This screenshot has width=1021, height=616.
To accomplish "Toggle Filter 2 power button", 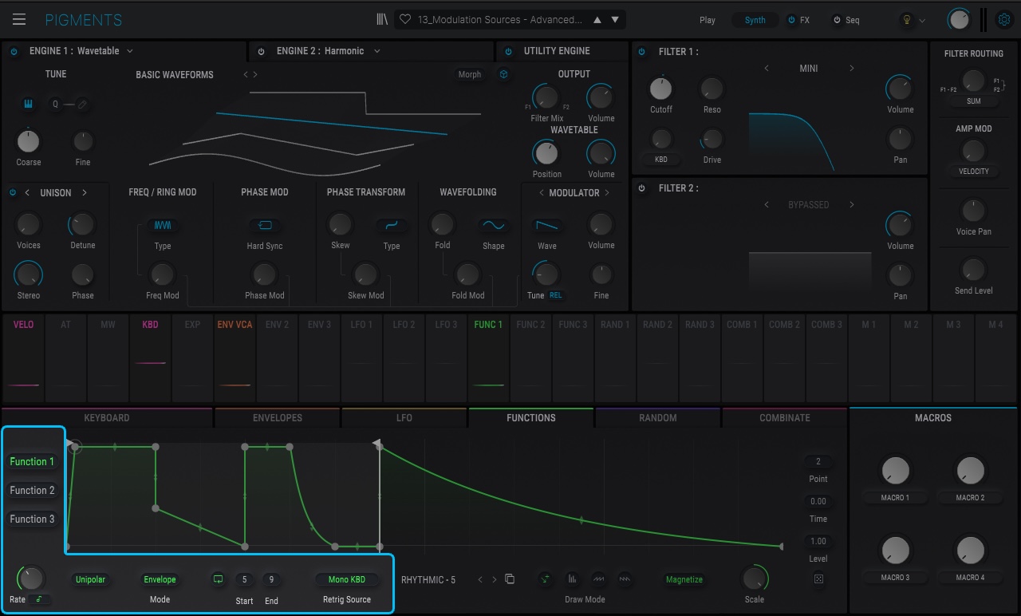I will (x=642, y=188).
